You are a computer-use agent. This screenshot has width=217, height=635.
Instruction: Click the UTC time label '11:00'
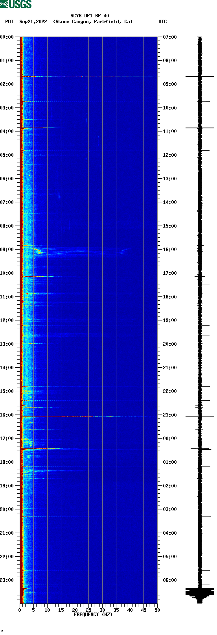tap(170, 131)
